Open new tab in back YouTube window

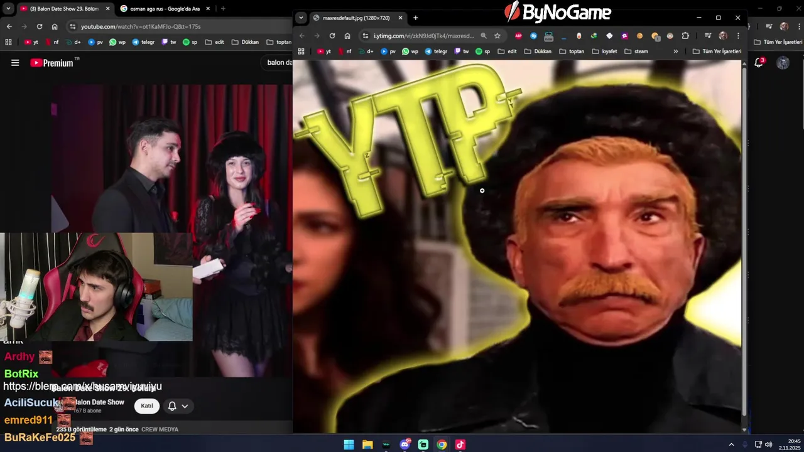tap(223, 9)
